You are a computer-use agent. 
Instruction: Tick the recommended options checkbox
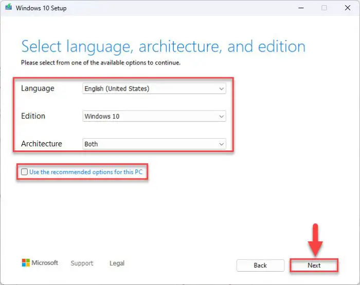pos(24,172)
